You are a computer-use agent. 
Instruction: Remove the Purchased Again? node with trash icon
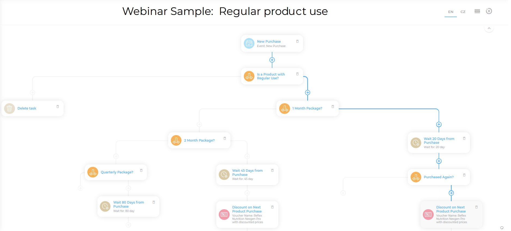[x=464, y=175]
